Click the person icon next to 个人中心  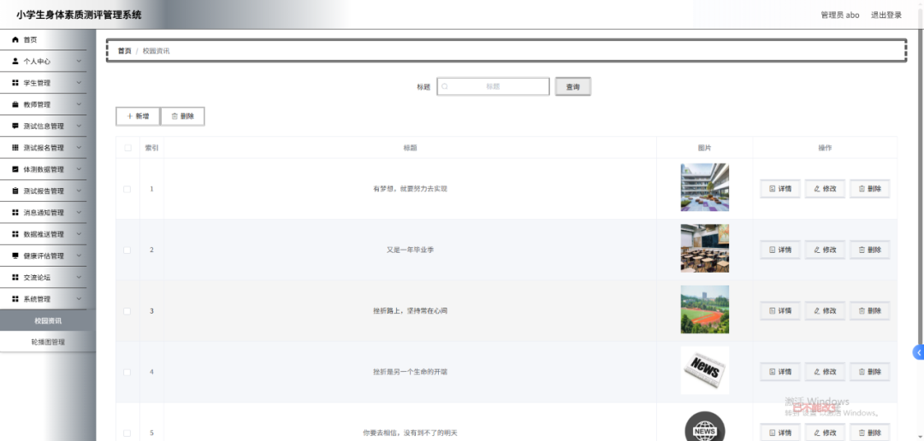[15, 62]
